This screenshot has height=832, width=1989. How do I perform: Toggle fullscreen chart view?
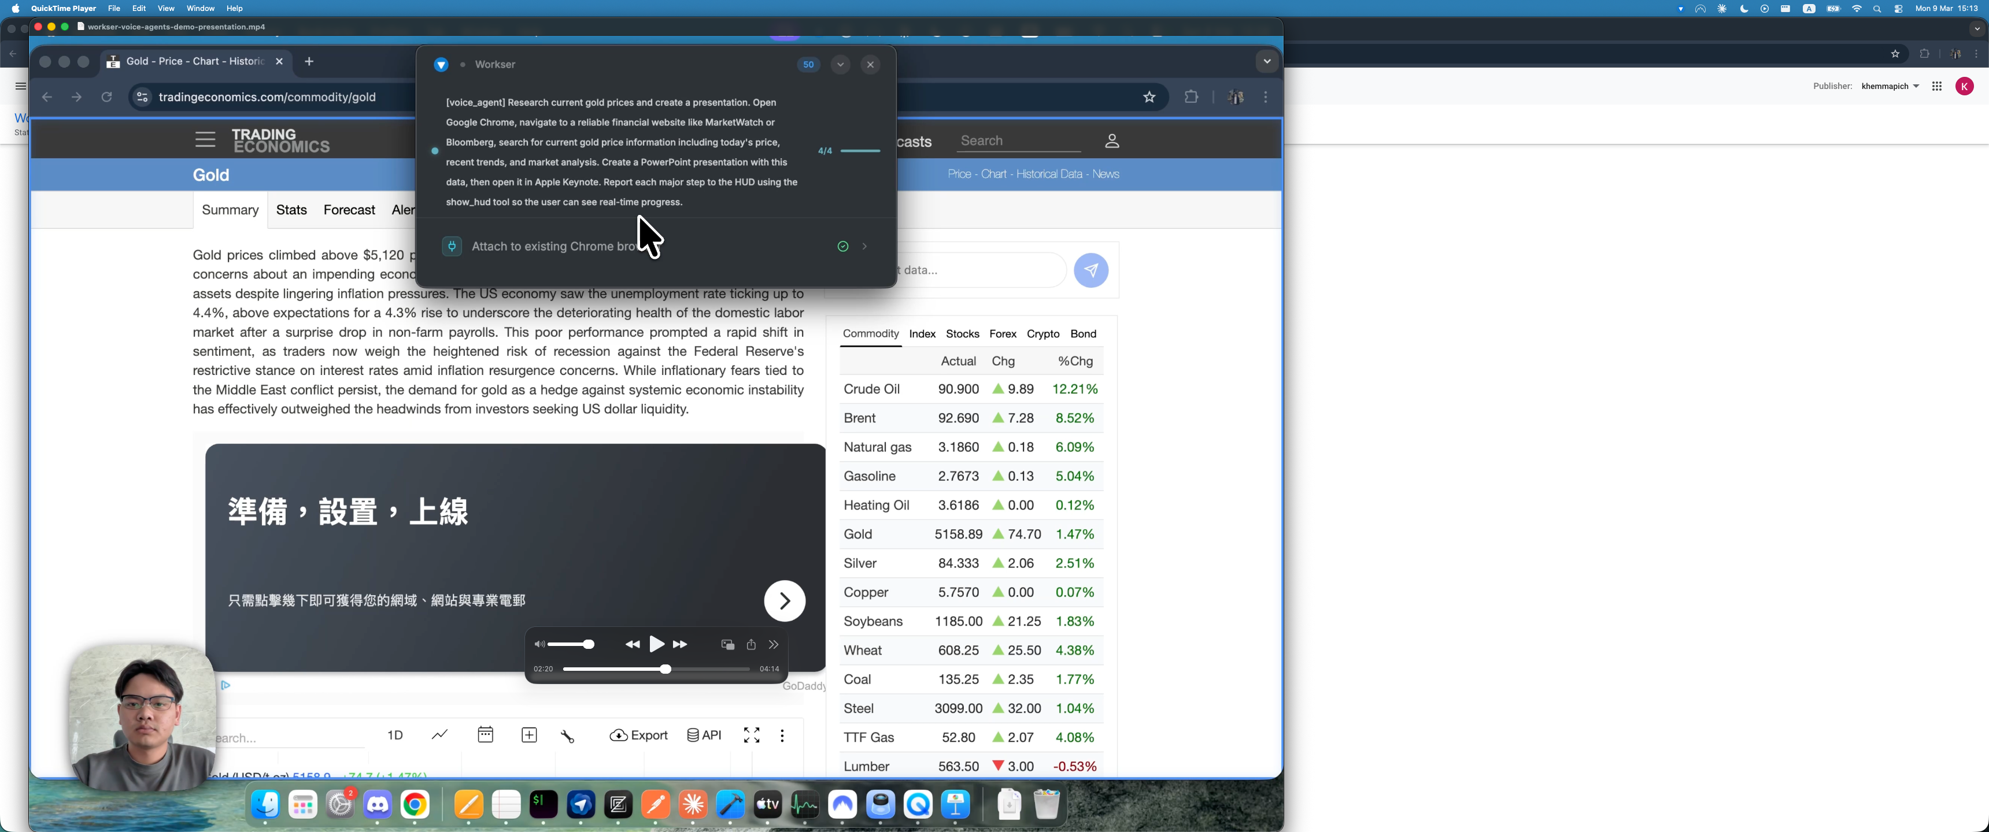pyautogui.click(x=751, y=736)
